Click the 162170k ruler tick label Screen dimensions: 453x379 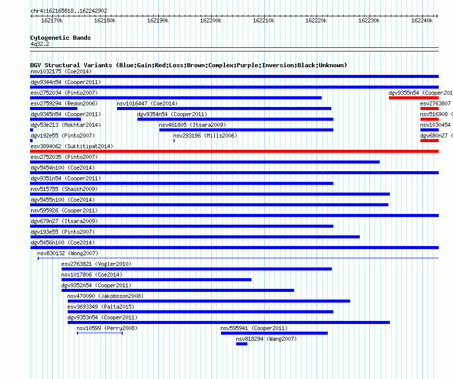coord(52,20)
